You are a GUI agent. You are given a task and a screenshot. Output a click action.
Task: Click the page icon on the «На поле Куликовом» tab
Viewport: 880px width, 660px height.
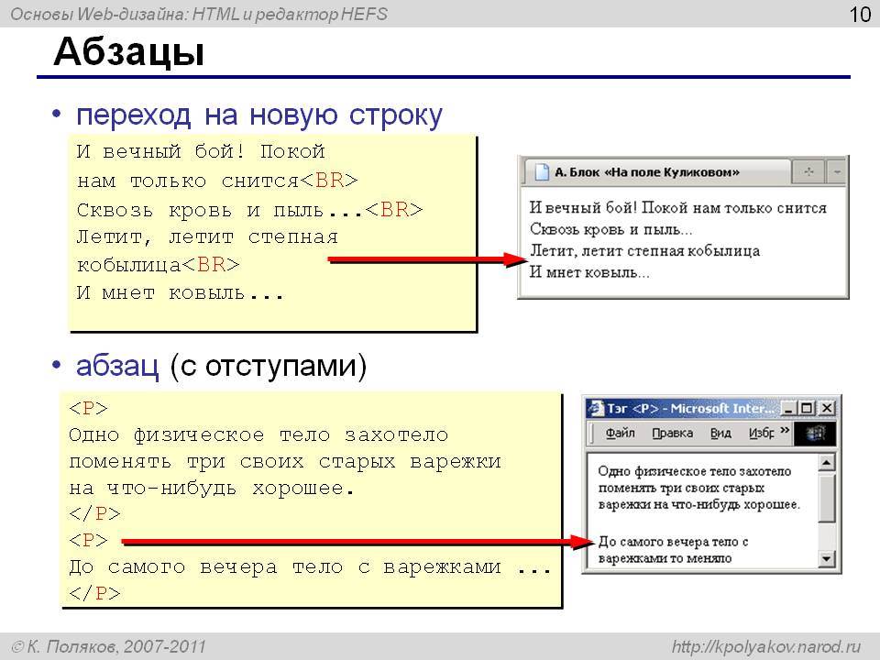coord(542,171)
